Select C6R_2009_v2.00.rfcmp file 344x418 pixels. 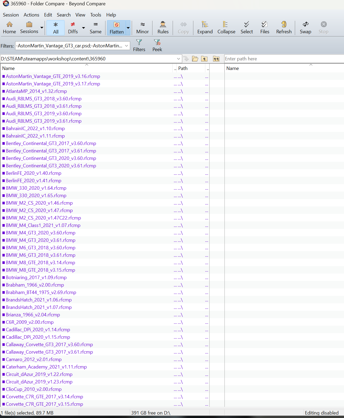(x=30, y=322)
